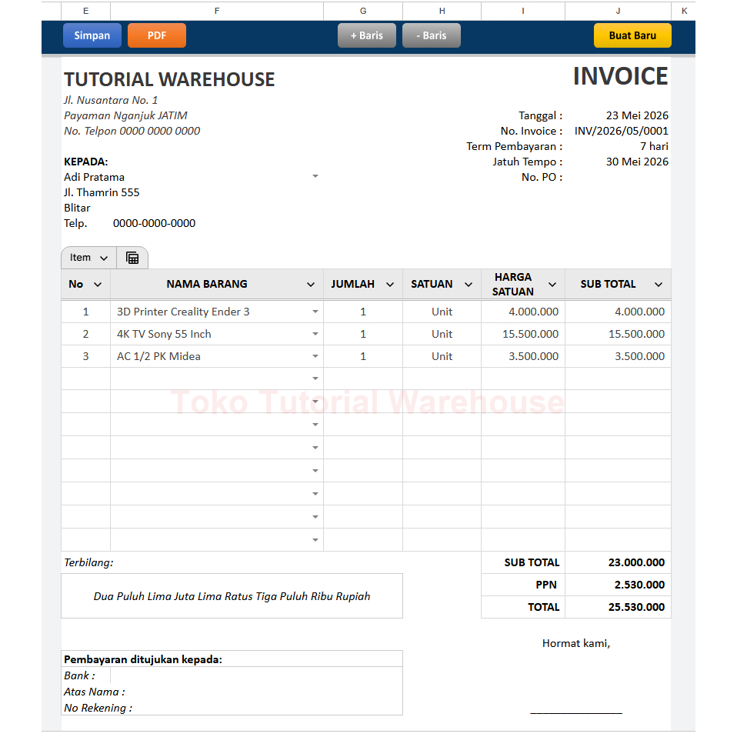Select the phone number 0000-0000-0000

[x=154, y=223]
